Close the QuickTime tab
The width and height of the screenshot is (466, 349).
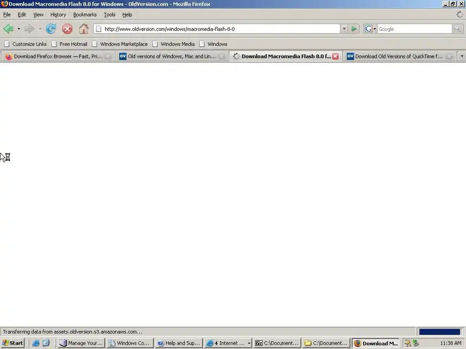(x=449, y=56)
